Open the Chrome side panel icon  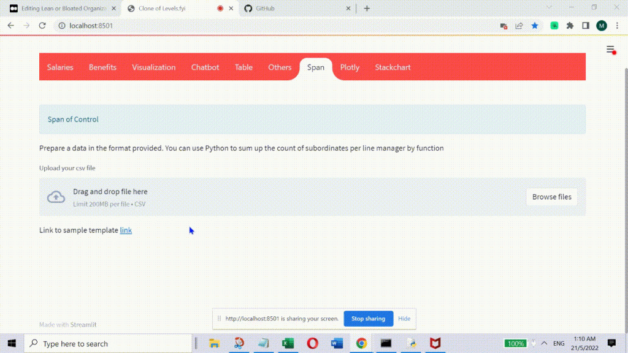point(586,26)
